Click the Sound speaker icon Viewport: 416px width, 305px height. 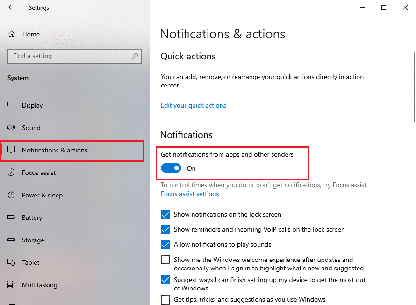point(12,128)
